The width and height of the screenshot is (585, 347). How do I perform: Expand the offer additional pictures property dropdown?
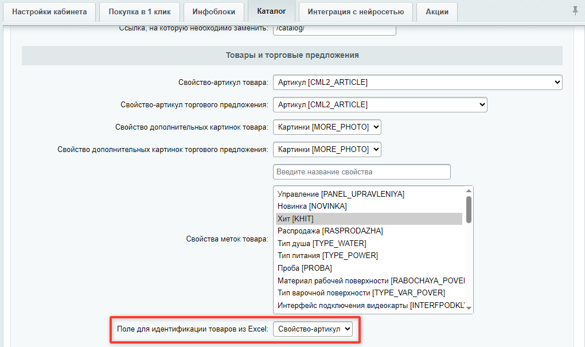coord(327,150)
